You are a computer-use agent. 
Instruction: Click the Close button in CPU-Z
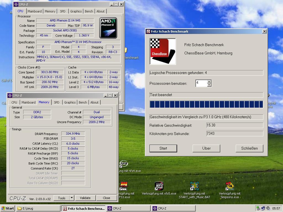point(106,198)
